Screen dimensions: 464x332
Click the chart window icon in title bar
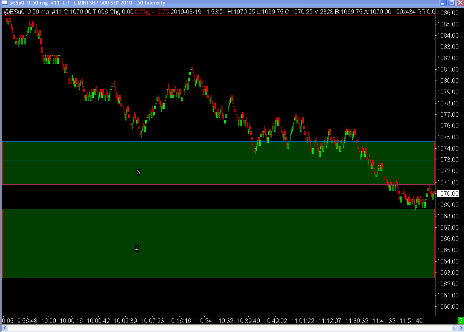(4, 3)
